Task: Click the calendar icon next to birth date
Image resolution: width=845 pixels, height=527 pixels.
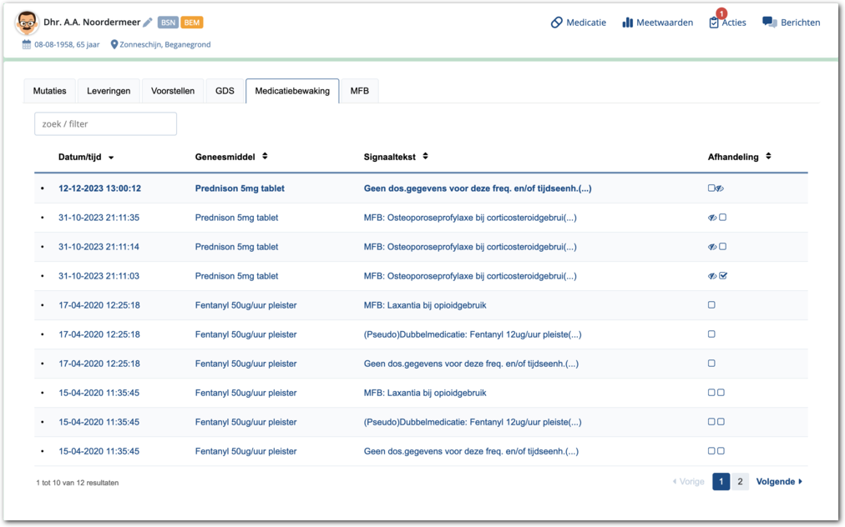Action: tap(27, 44)
